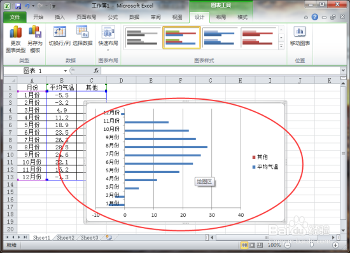Screen dimensions: 350x253
Task: Open the Data ribbon tab
Action: [134, 17]
